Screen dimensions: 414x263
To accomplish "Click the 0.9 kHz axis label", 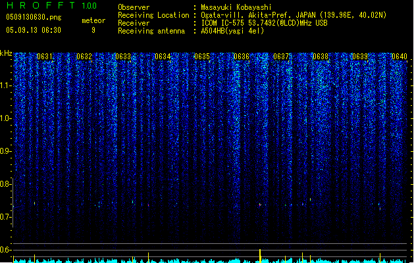I will coord(5,151).
